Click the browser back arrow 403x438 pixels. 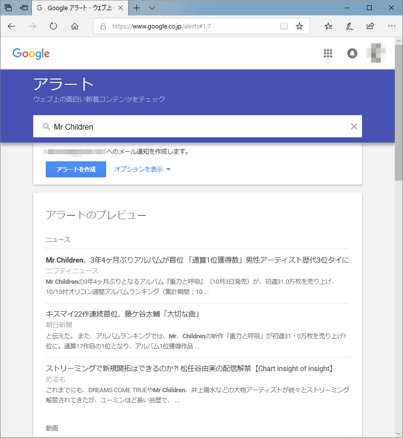(x=12, y=26)
